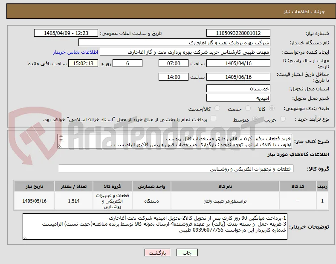The image size is (336, 264).
Task: Click the deadline time field 07:00
Action: 174,63
